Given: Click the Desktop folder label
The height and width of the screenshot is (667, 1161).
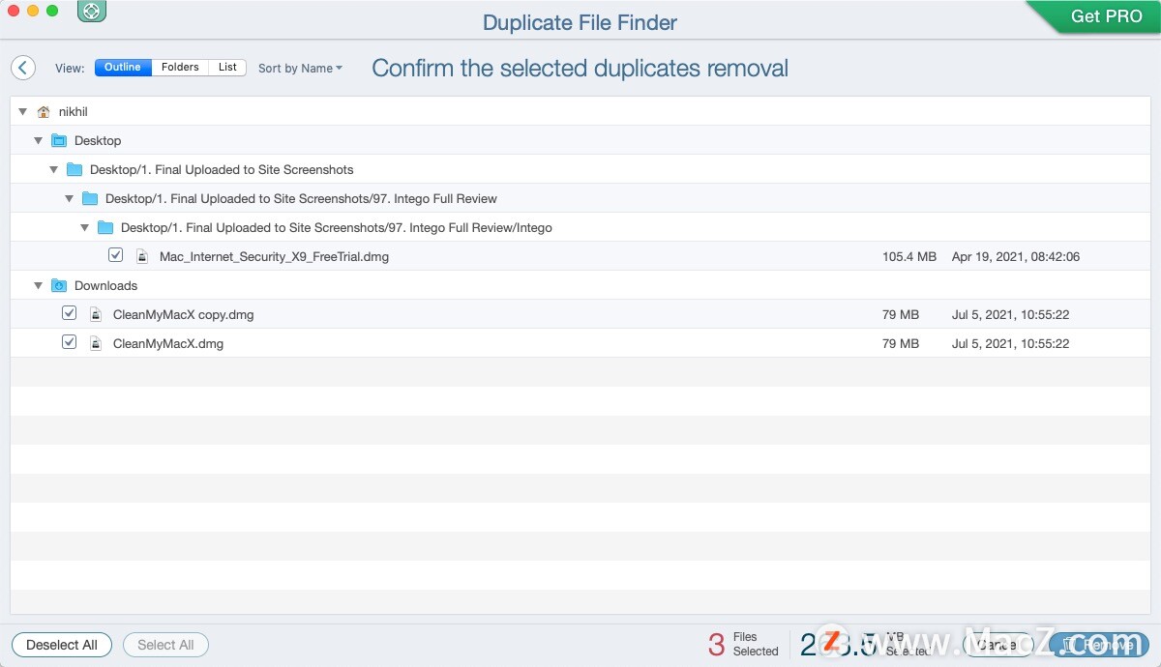Looking at the screenshot, I should [98, 141].
